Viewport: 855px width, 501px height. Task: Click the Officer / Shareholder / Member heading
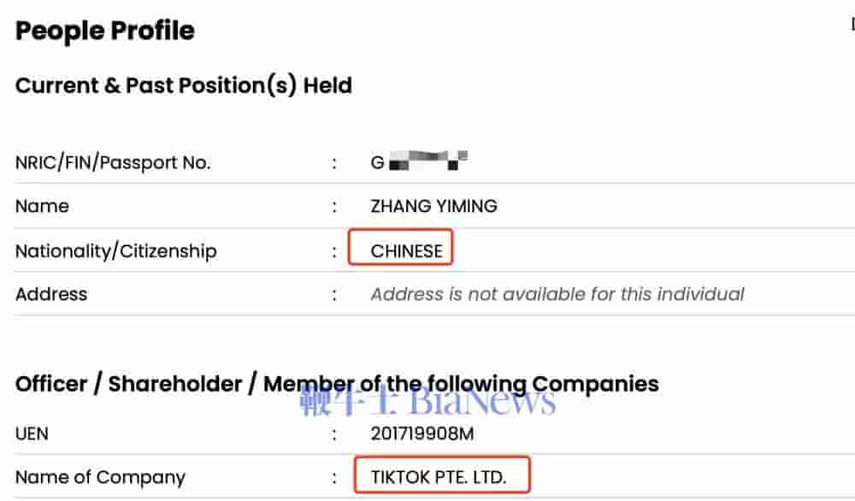click(337, 384)
